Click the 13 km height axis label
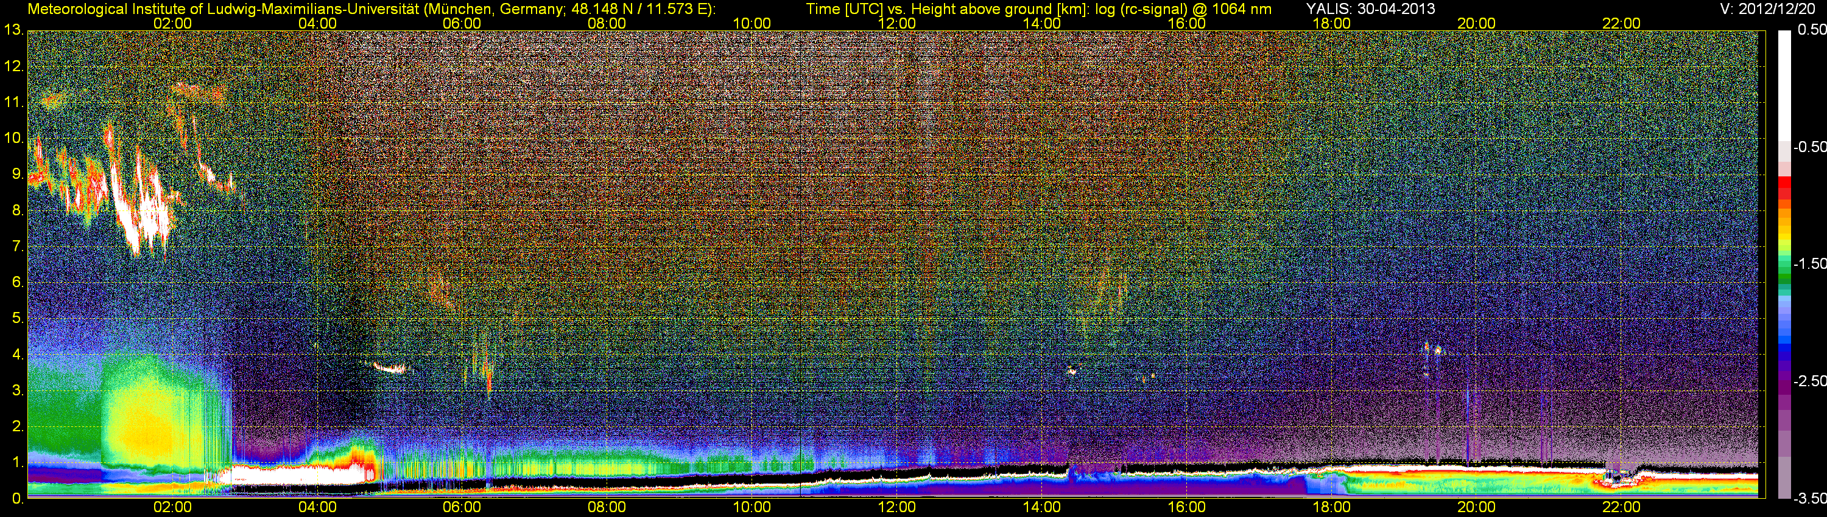The height and width of the screenshot is (517, 1827). tap(13, 30)
